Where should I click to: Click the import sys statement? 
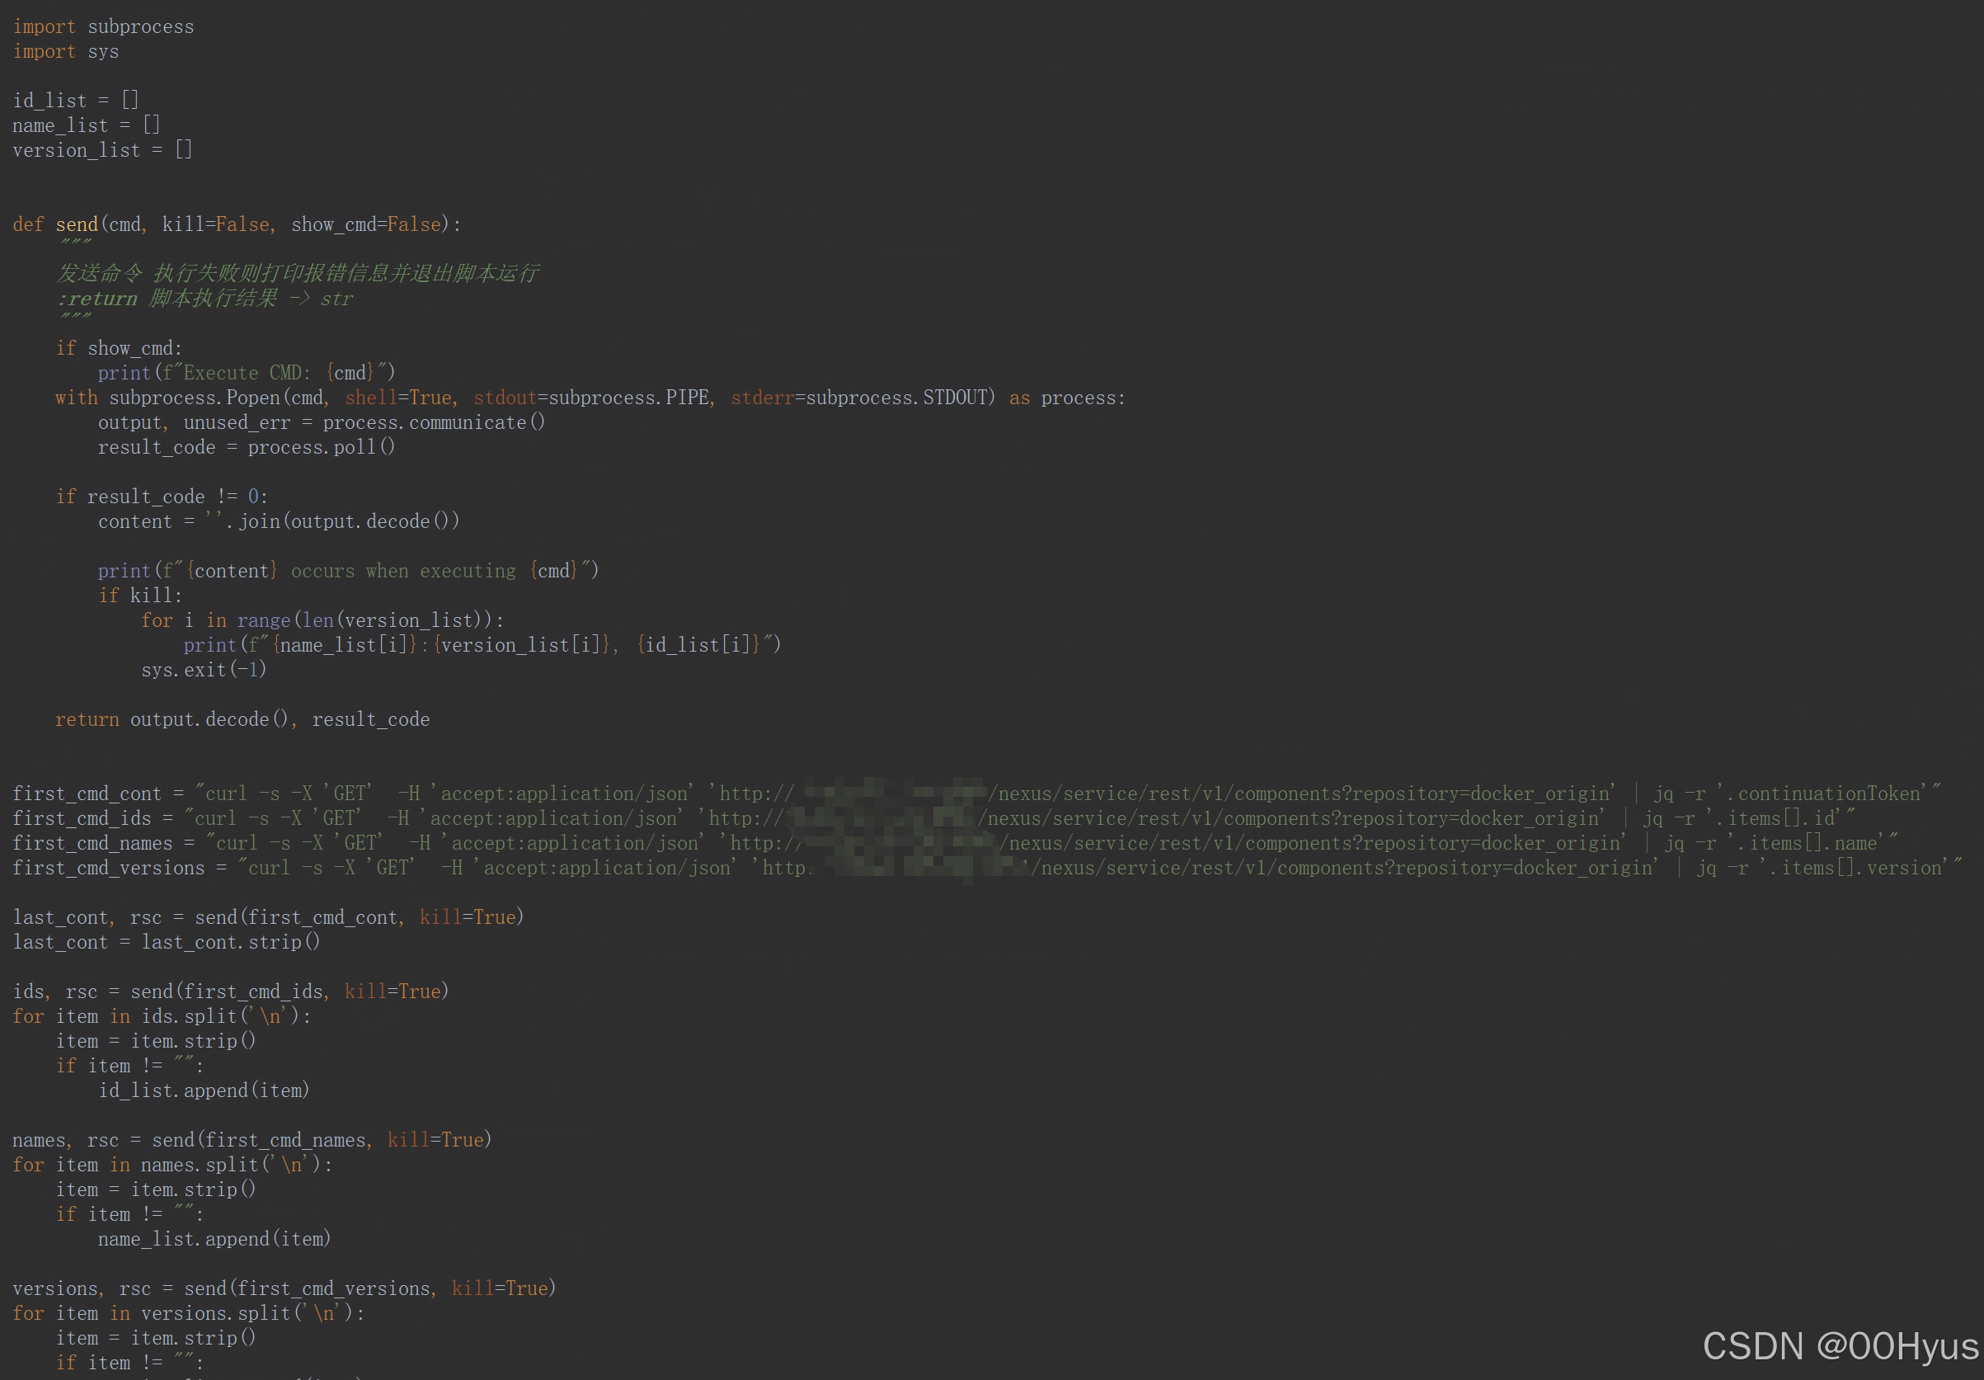click(65, 51)
